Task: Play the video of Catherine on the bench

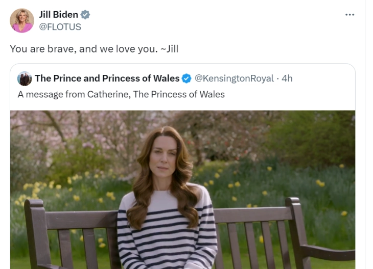Action: [x=182, y=190]
